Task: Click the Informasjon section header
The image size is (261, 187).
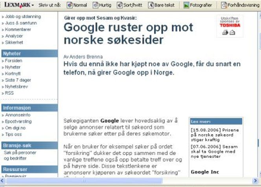Action: tap(29, 108)
